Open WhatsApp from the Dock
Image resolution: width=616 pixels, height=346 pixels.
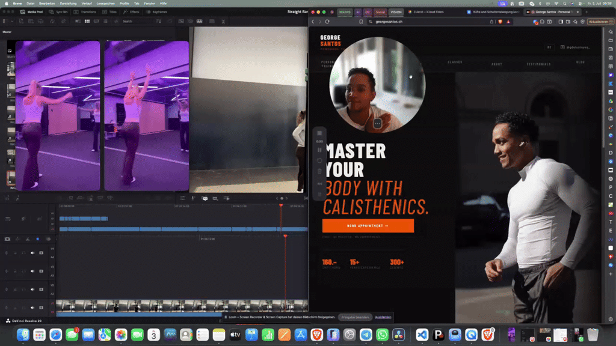point(382,335)
